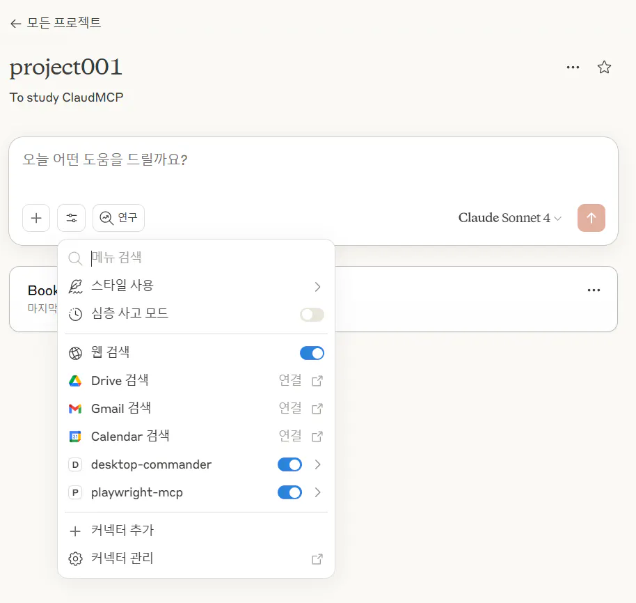Screen dimensions: 636x603
Task: Click the plus icon beside 커넥터 추가
Action: click(75, 531)
